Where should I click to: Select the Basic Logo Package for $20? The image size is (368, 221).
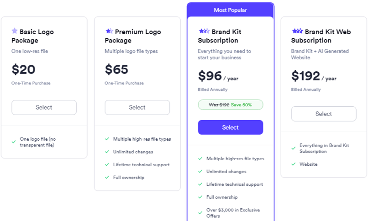tap(44, 107)
